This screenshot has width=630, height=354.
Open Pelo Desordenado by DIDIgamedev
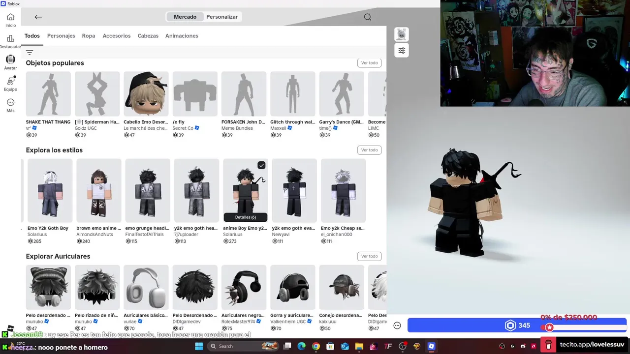[195, 288]
